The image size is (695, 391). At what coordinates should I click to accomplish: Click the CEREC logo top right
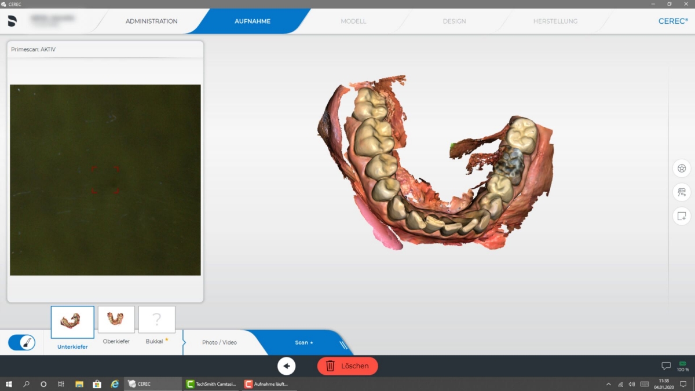[673, 21]
